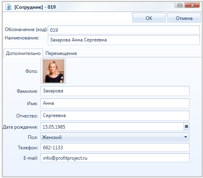Close the Сотрудник dialog with the X button

(192, 5)
